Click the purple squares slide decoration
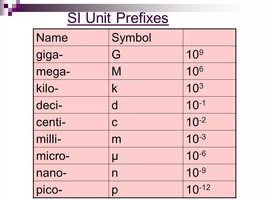This screenshot has height=200, width=267. (11, 8)
